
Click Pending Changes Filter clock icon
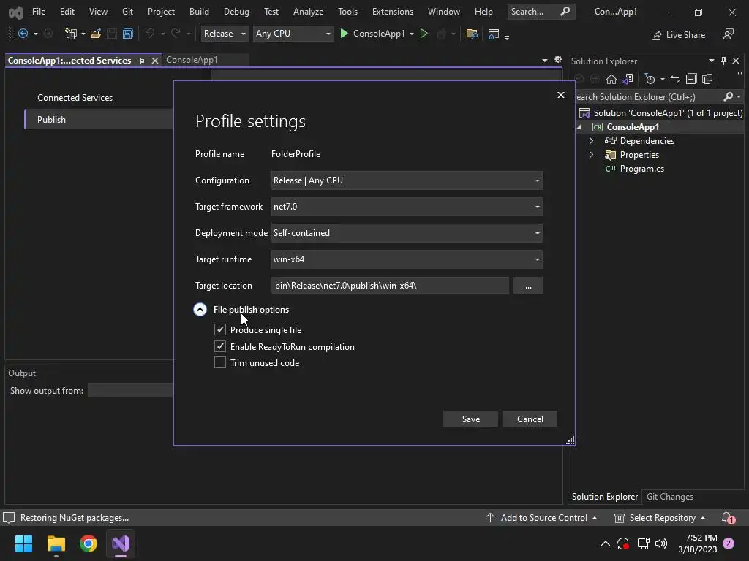tap(650, 79)
